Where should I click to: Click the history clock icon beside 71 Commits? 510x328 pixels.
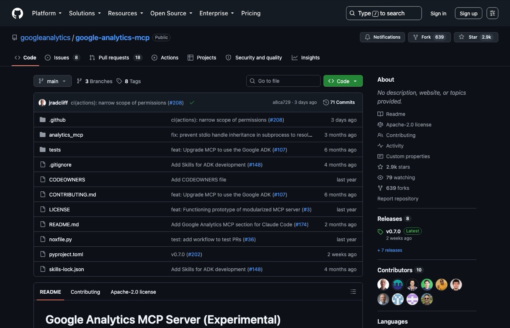[326, 102]
